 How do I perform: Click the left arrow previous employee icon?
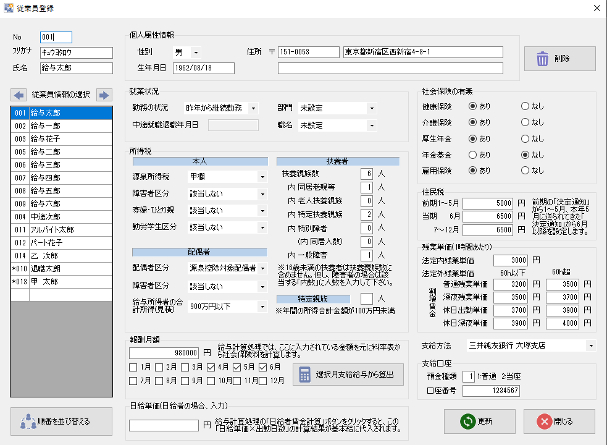click(19, 95)
